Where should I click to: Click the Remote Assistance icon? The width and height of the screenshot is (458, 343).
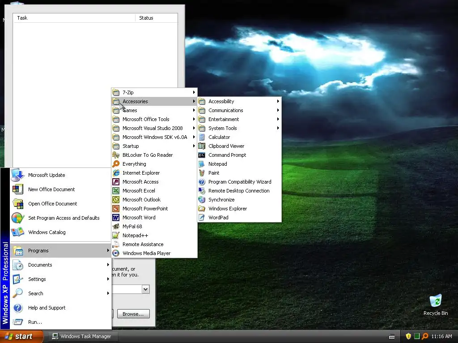116,244
